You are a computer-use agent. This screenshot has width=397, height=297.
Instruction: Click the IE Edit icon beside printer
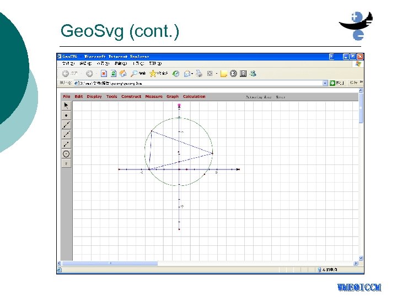(x=210, y=74)
